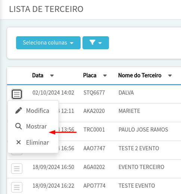Expand the Placa column arrow
The width and height of the screenshot is (181, 194).
point(105,76)
